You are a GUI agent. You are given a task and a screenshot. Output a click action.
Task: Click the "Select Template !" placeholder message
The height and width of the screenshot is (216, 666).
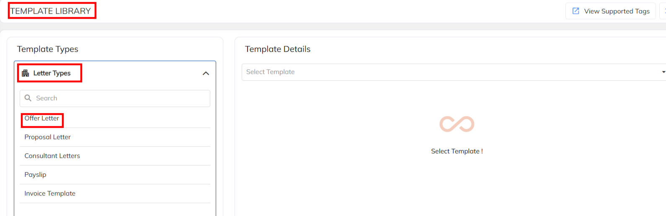[457, 151]
